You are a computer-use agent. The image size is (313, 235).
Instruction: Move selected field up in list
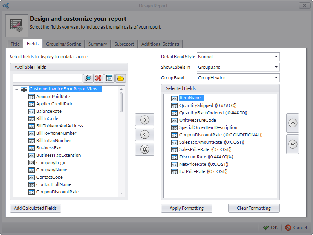[x=293, y=123]
